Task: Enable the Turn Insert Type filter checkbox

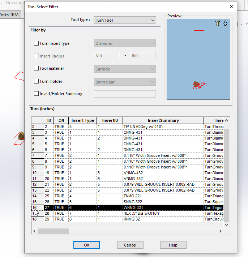Action: [36, 43]
